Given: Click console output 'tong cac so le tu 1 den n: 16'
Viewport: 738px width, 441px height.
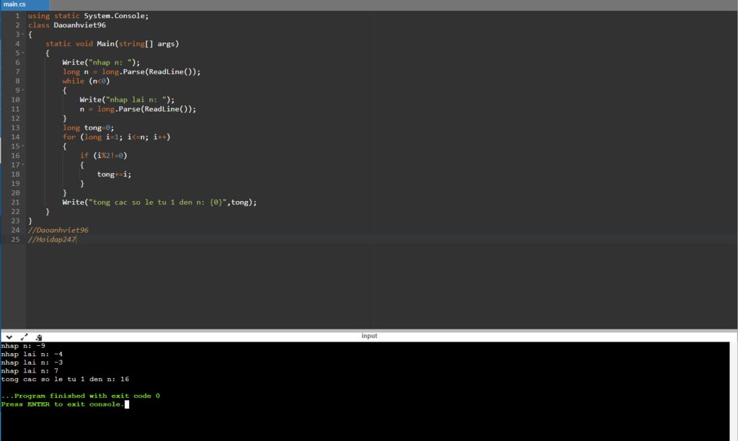Looking at the screenshot, I should point(65,379).
